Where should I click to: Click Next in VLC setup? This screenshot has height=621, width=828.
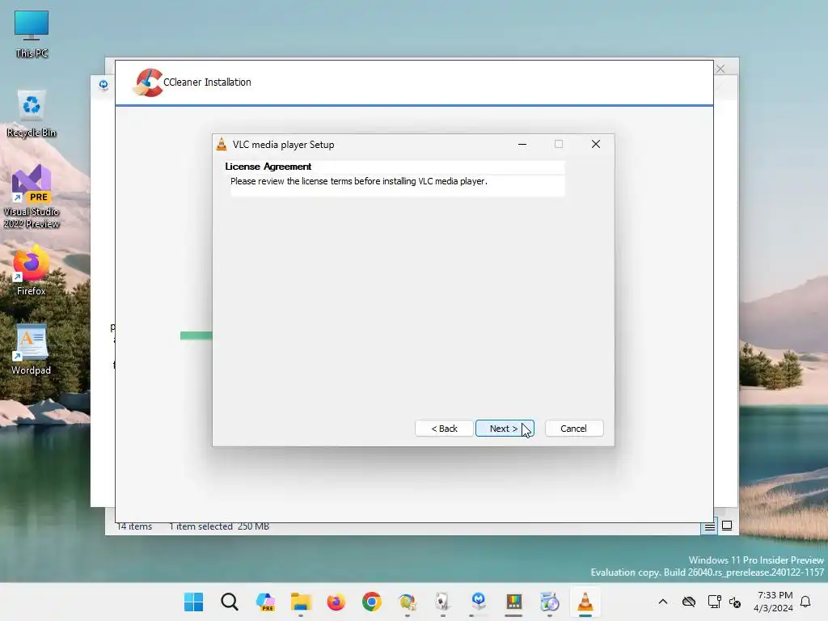505,429
